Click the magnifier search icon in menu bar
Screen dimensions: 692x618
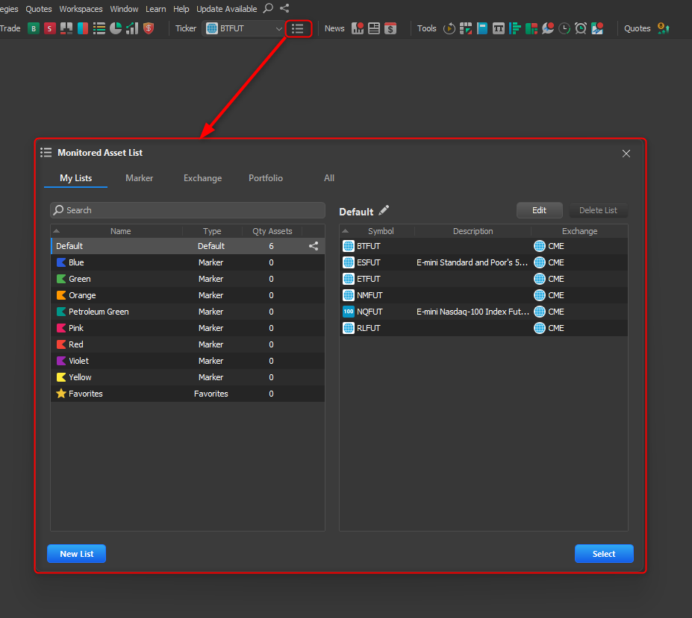268,8
